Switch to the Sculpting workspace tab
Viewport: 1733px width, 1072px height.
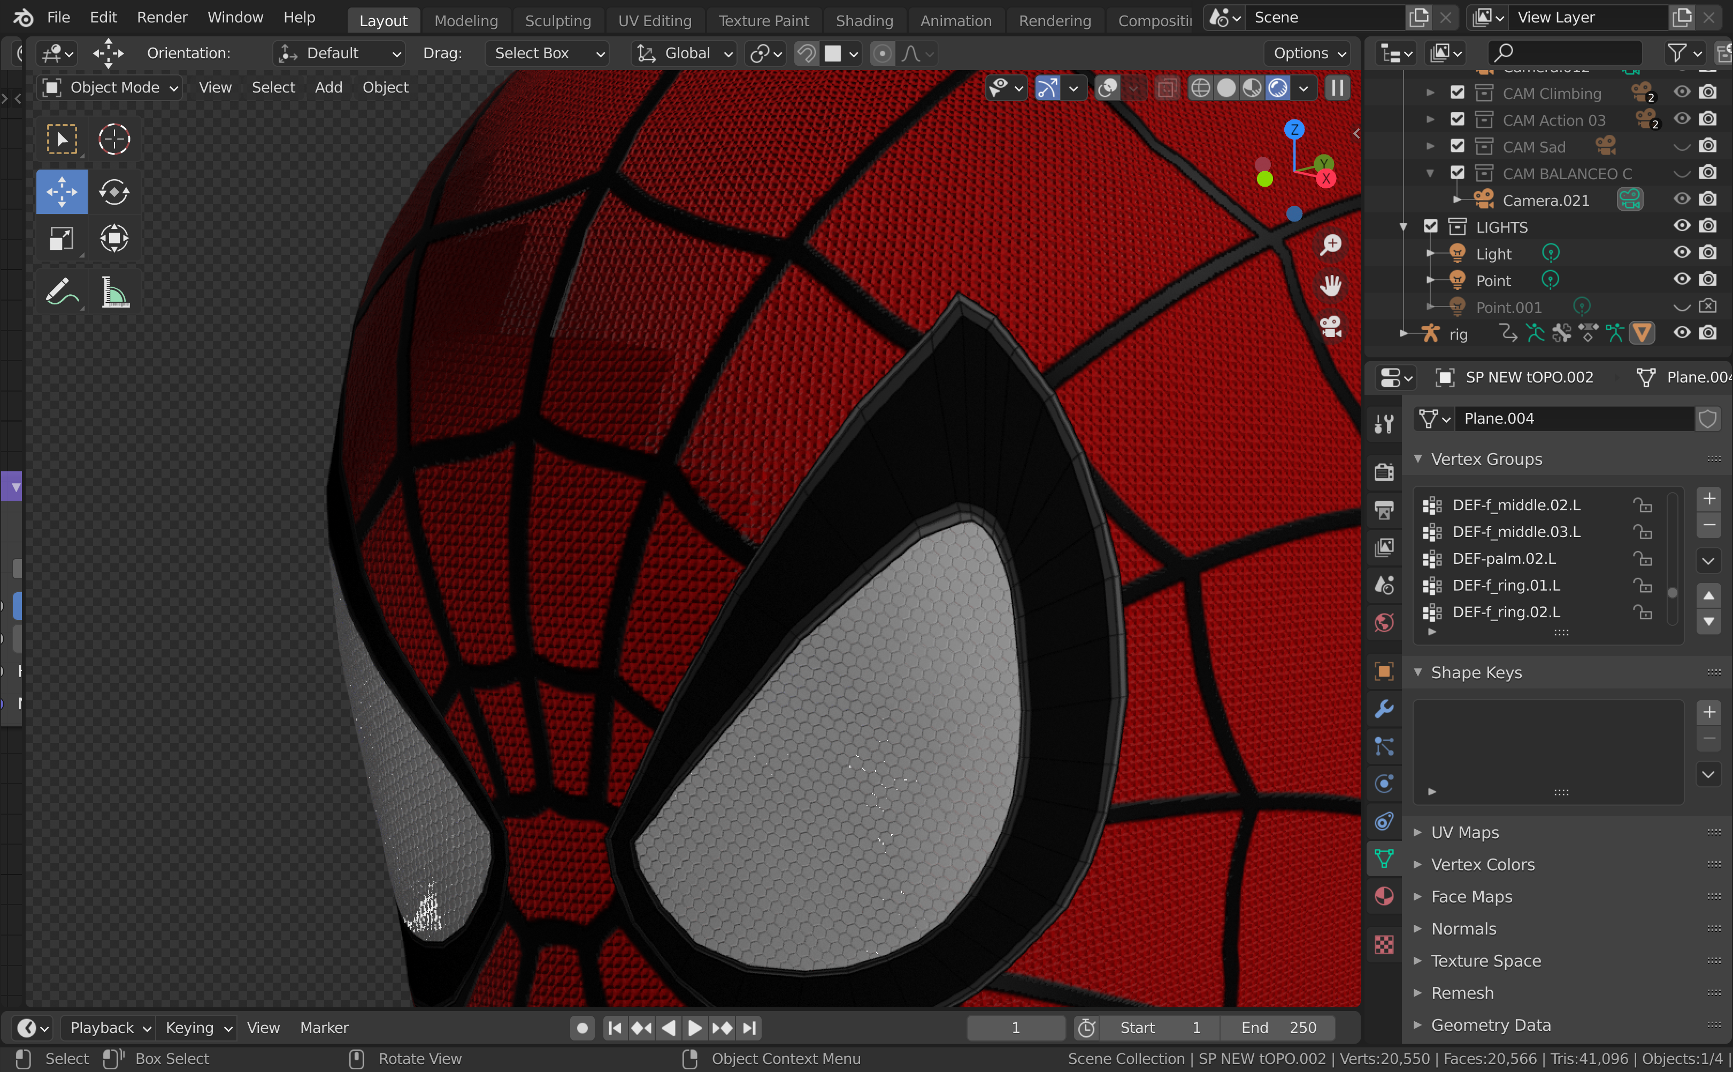coord(557,20)
